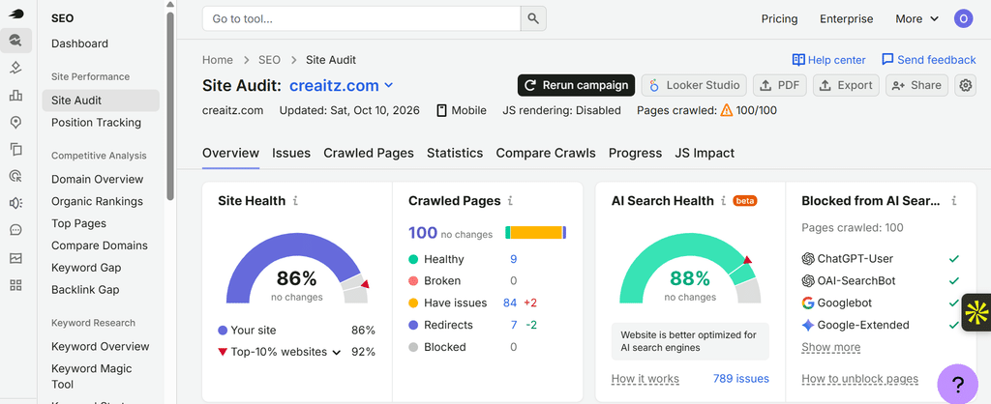Open the megaphone icon in left rail
991x404 pixels.
click(x=15, y=203)
